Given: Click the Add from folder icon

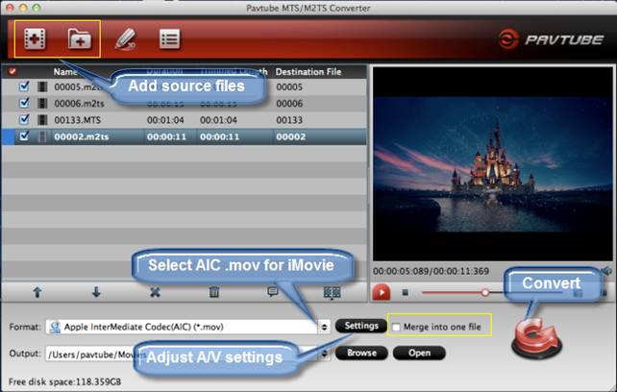Looking at the screenshot, I should 80,39.
